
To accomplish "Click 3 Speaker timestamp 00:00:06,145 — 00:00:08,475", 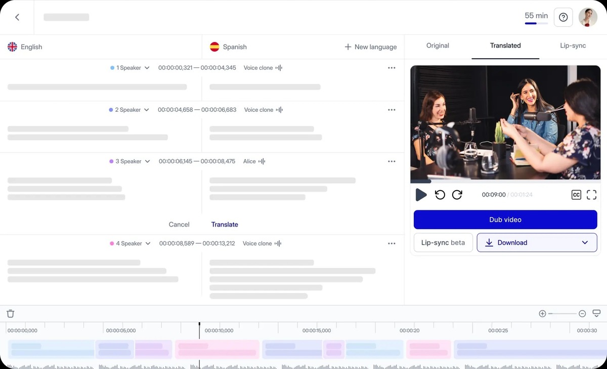I will click(197, 161).
